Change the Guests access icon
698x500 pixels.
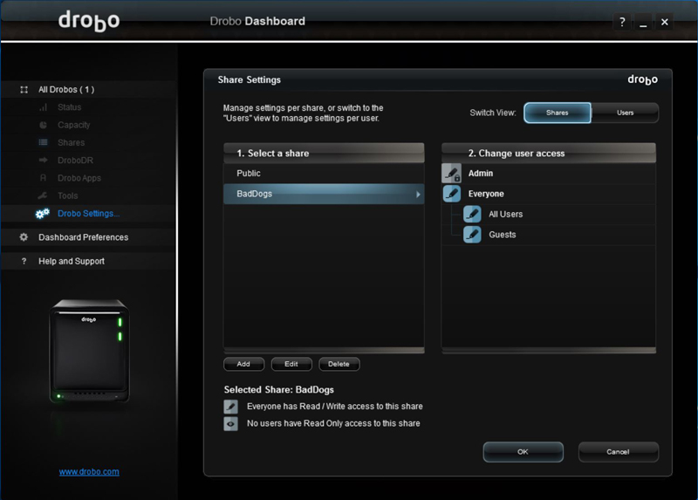tap(472, 235)
